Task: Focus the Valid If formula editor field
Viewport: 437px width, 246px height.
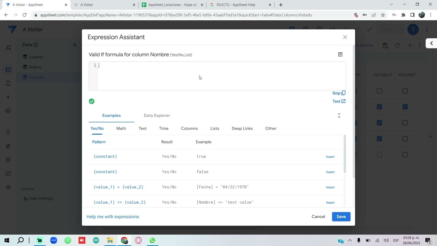Action: [x=217, y=76]
